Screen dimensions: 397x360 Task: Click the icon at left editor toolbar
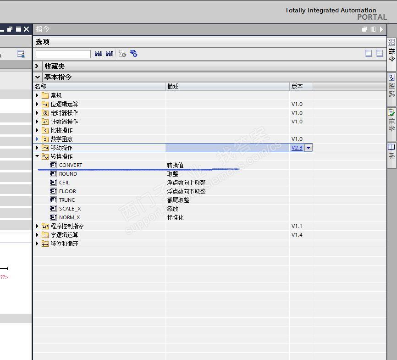tap(21, 54)
